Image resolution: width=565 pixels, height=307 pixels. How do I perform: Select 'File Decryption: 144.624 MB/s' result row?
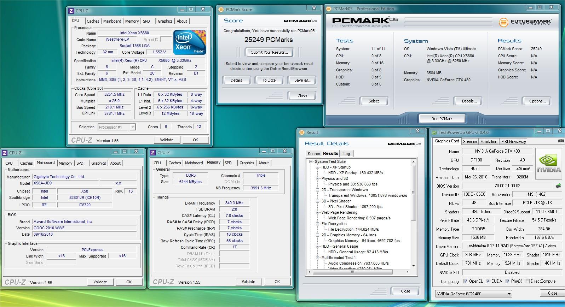[353, 229]
